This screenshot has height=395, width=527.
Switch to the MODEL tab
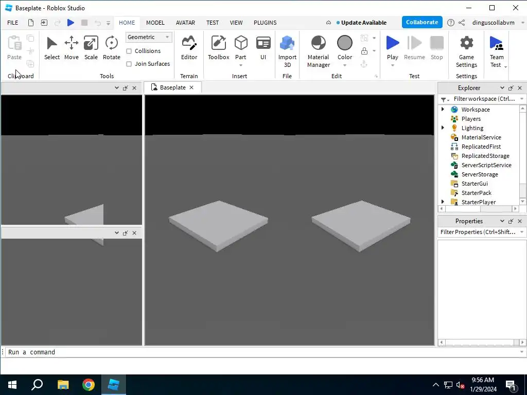click(155, 23)
